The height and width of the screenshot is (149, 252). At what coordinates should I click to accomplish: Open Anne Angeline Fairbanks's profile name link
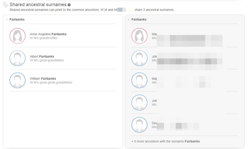(x=48, y=34)
